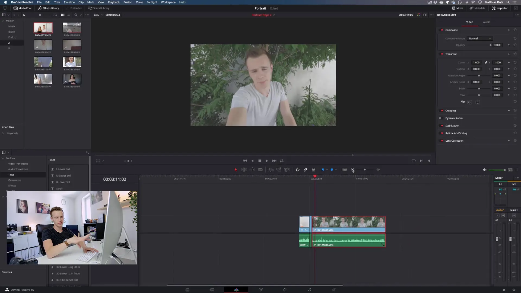Select the BX1A1893.MP4 thumbnail
This screenshot has height=293, width=521.
pyautogui.click(x=72, y=62)
